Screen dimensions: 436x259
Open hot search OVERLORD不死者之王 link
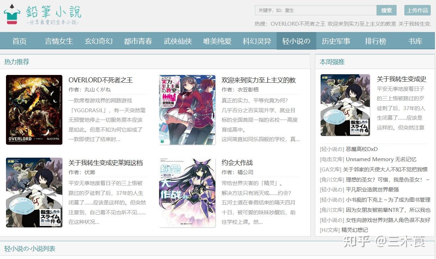298,24
